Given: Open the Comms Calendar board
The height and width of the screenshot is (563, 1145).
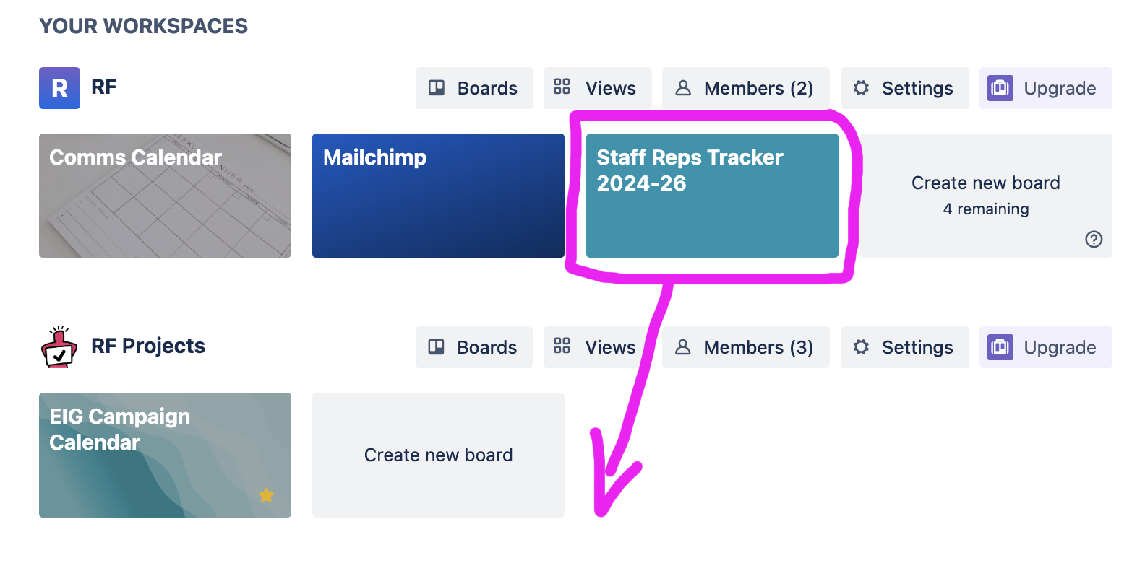Looking at the screenshot, I should 165,195.
